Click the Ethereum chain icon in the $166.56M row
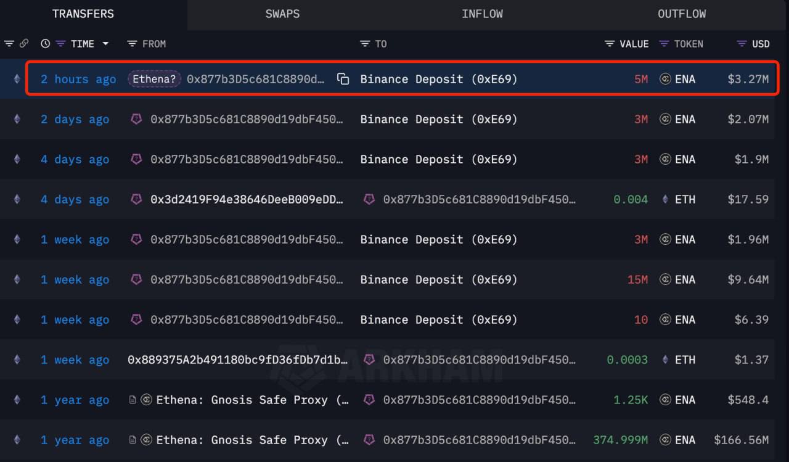 click(17, 440)
